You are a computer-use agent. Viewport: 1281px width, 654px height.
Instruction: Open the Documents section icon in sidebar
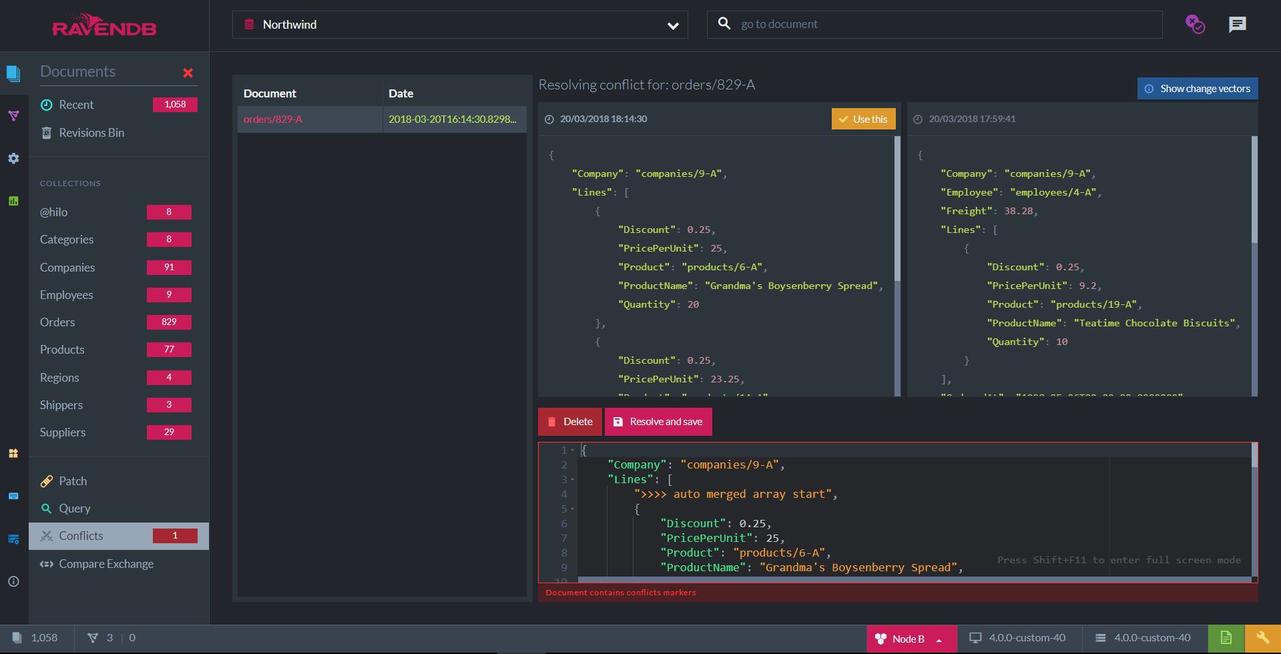tap(13, 73)
